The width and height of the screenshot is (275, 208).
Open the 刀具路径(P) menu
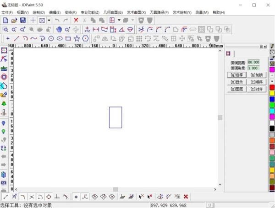[159, 12]
